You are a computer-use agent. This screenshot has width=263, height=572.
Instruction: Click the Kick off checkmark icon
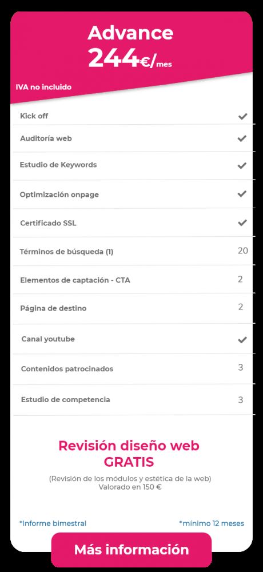pos(242,116)
